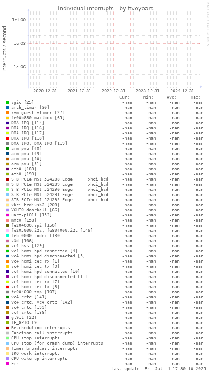Click the 'fe205000.i2c, fe804000.i2c [149]' label
The width and height of the screenshot is (212, 374).
[x=52, y=231]
